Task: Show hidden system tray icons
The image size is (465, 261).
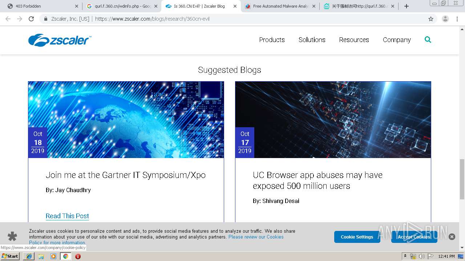Action: 405,256
